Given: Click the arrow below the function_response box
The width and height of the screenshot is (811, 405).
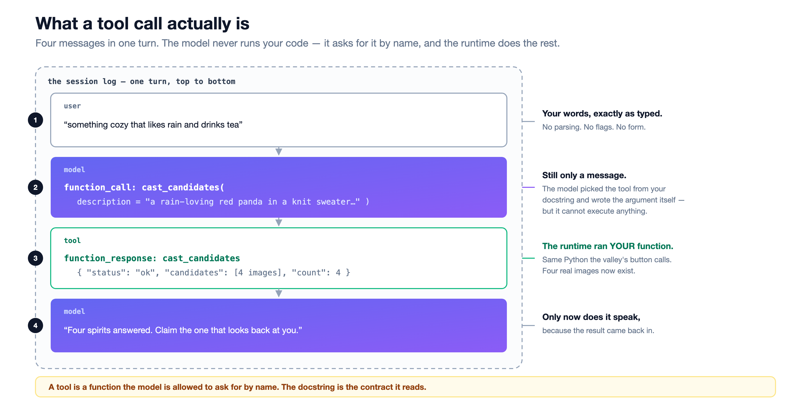Looking at the screenshot, I should click(279, 293).
